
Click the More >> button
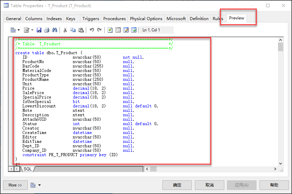pos(15,185)
